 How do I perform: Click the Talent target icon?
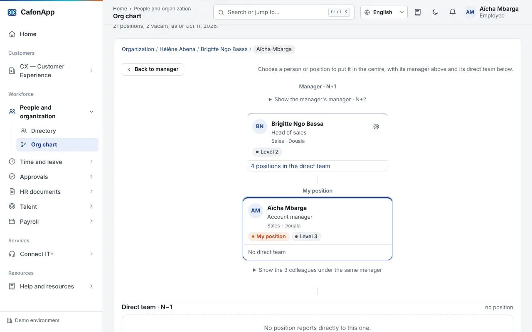point(12,207)
